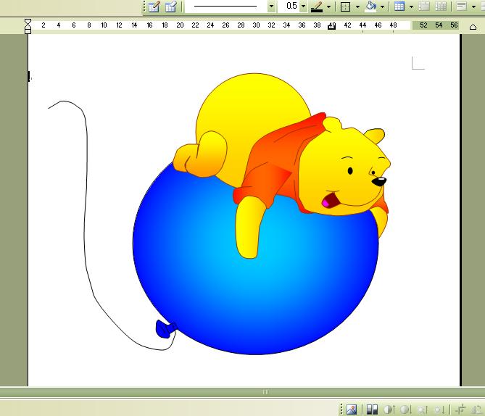Screen dimensions: 485x416
Task: Click the border color pen icon
Action: pyautogui.click(x=316, y=7)
